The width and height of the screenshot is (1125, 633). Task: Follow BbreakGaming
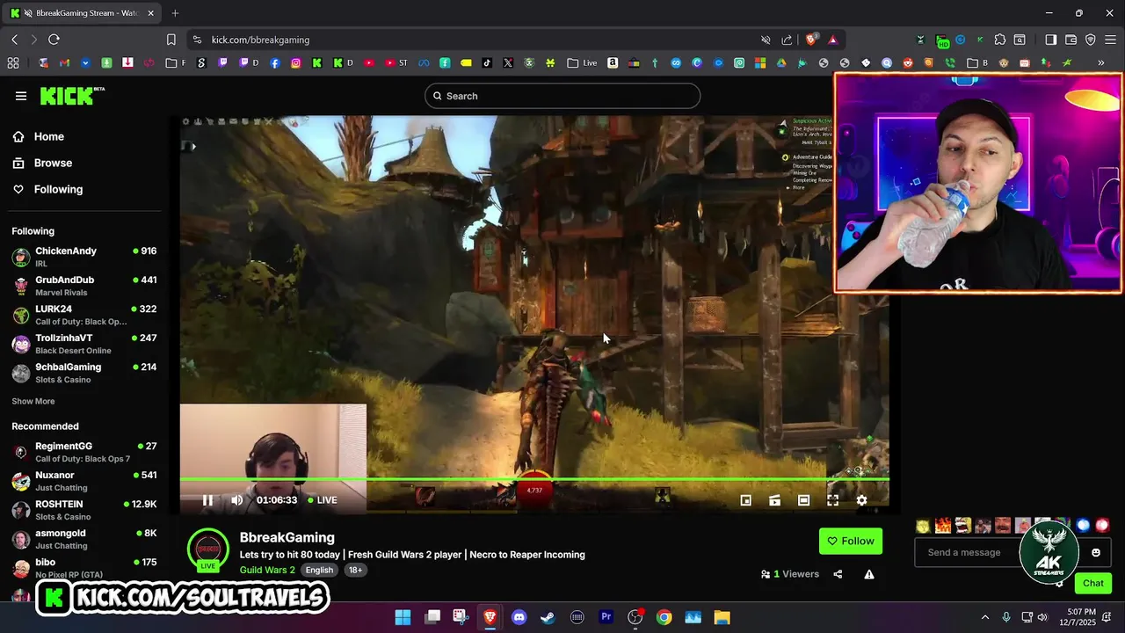pyautogui.click(x=851, y=541)
